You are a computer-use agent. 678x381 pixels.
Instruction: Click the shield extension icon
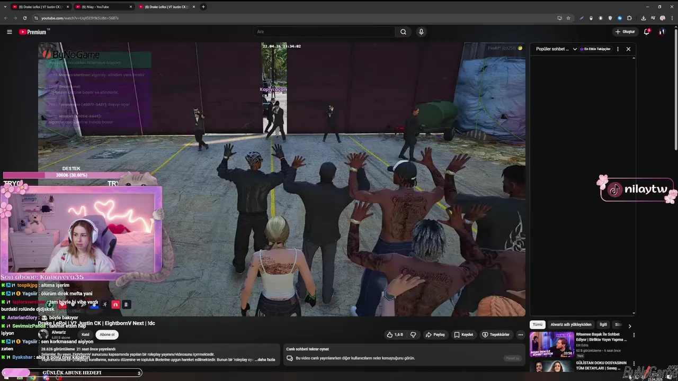pyautogui.click(x=610, y=18)
